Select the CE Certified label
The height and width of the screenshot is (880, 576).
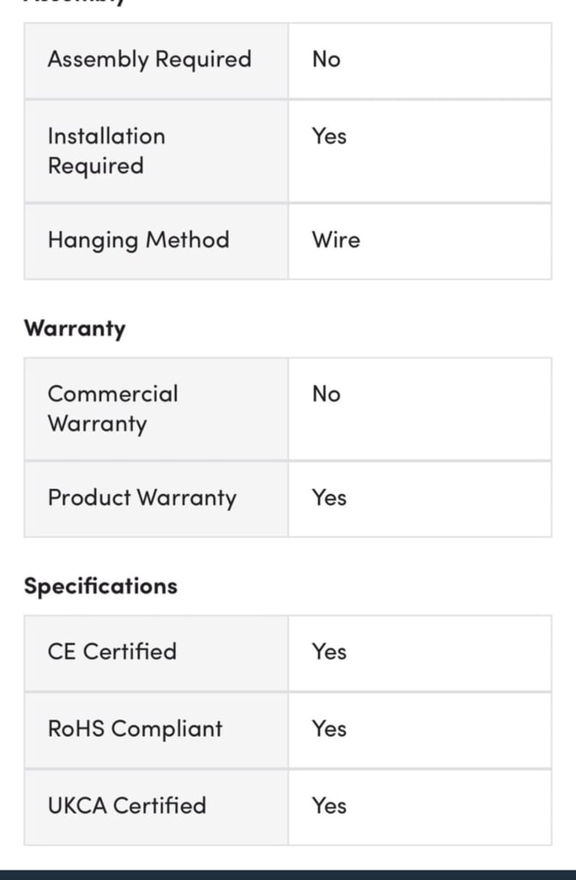pos(112,651)
